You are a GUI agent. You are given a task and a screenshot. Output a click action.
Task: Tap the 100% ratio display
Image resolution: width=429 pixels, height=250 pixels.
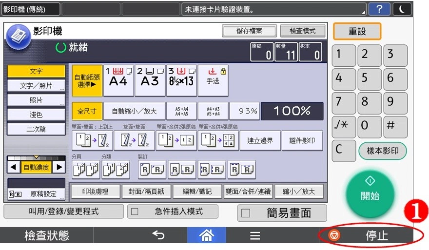coord(292,111)
